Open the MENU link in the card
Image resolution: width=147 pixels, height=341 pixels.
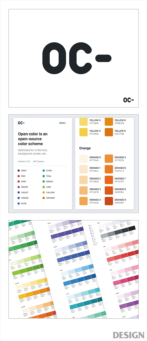pos(62,123)
